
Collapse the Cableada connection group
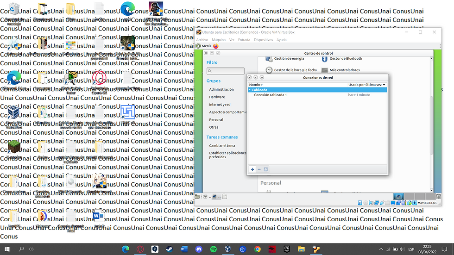click(250, 90)
